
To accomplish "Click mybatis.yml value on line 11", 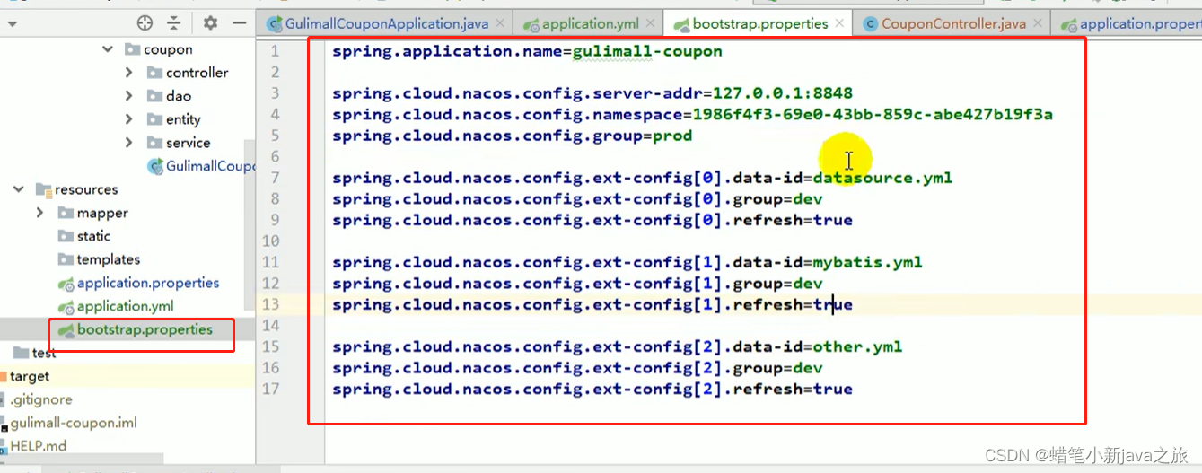I will (x=867, y=262).
